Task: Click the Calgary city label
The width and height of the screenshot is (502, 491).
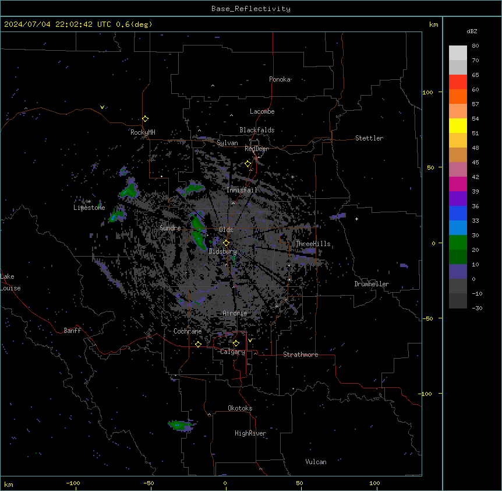Action: [x=233, y=352]
